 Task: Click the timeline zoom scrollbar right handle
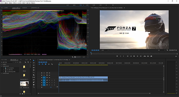(x=150, y=93)
